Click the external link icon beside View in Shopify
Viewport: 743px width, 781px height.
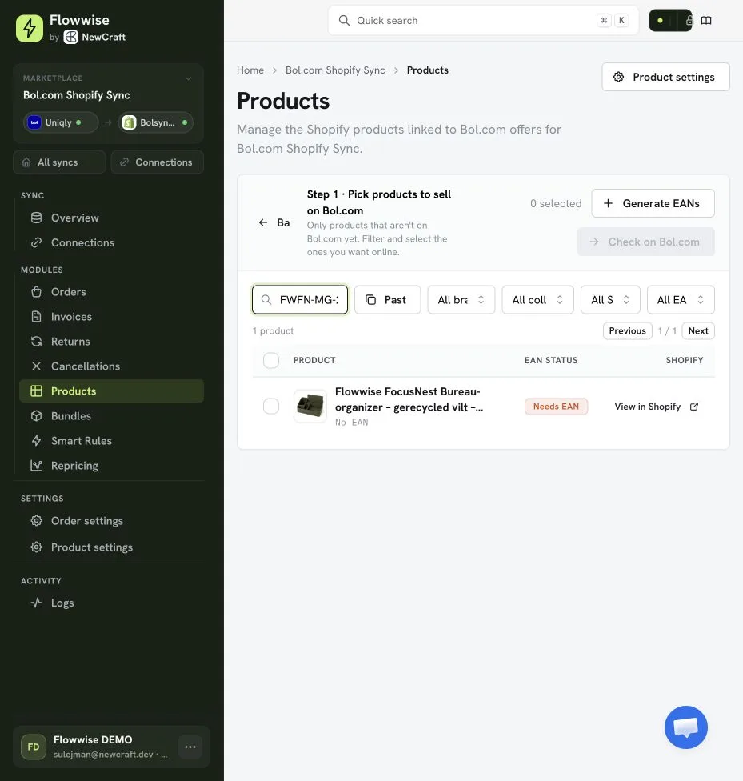point(694,407)
